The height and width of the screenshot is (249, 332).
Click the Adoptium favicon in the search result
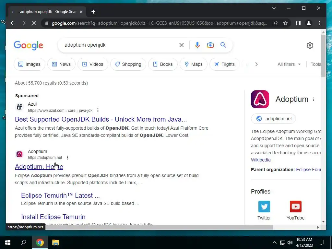tap(19, 154)
